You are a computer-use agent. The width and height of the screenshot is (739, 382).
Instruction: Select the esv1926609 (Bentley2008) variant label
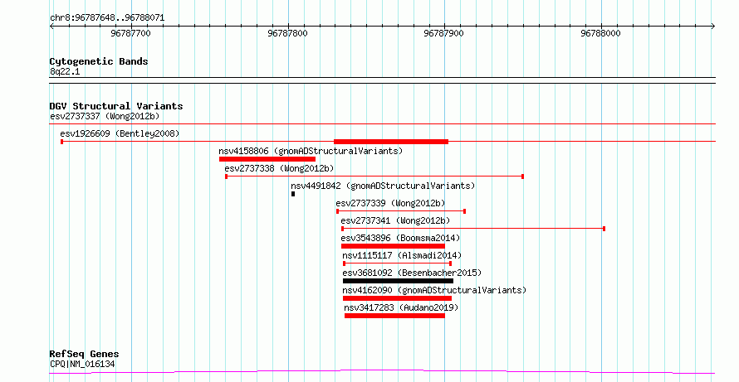120,133
